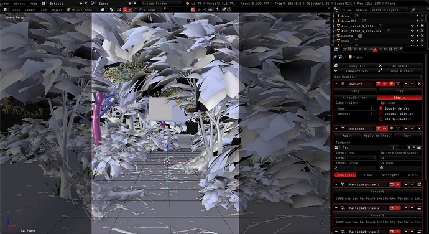Open the Object Mode dropdown
The width and height of the screenshot is (429, 234).
(82, 10)
